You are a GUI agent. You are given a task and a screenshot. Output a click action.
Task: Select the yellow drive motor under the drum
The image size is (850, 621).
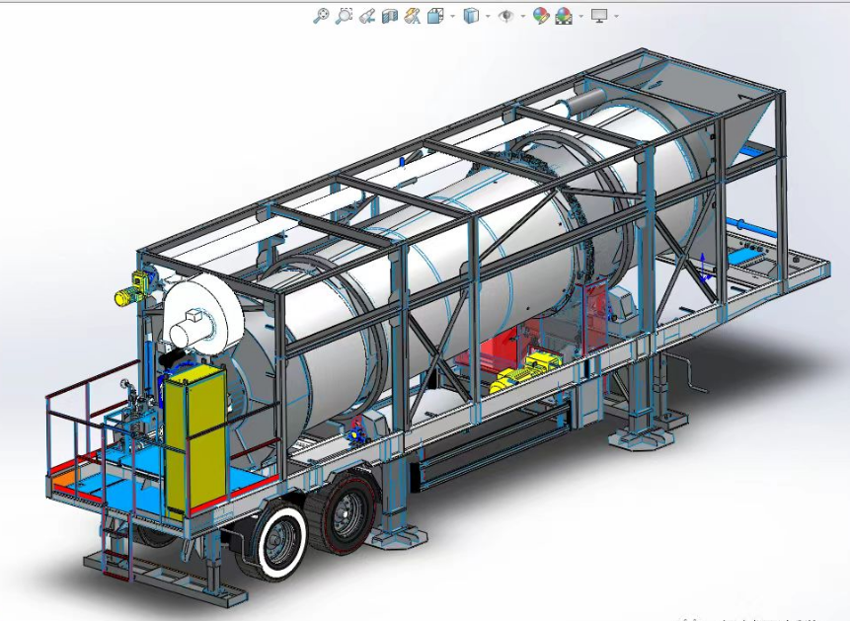[x=523, y=371]
